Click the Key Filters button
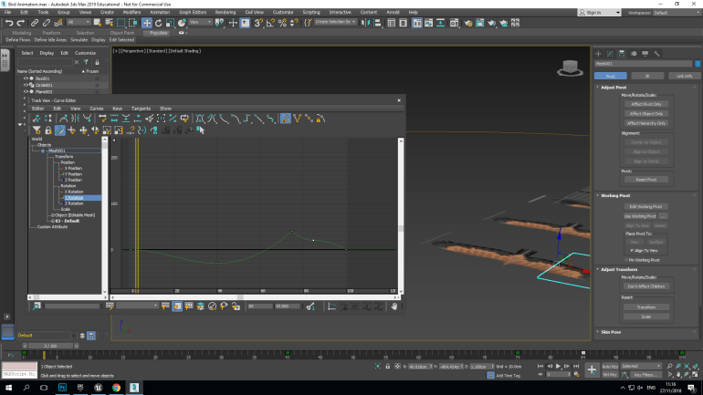This screenshot has width=703, height=395. coord(645,375)
